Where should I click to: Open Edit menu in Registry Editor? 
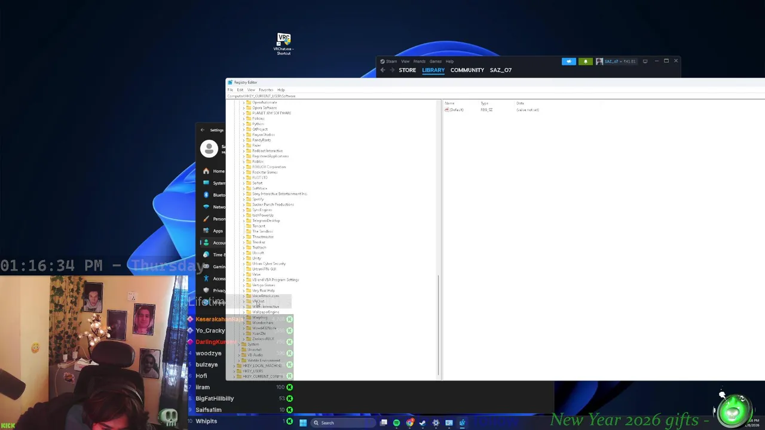(x=240, y=90)
